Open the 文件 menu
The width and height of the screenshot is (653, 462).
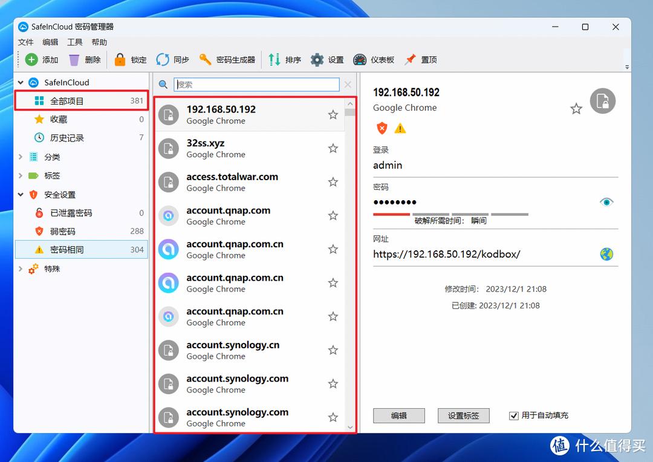(26, 42)
